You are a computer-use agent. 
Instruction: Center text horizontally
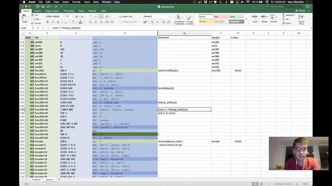[95, 22]
